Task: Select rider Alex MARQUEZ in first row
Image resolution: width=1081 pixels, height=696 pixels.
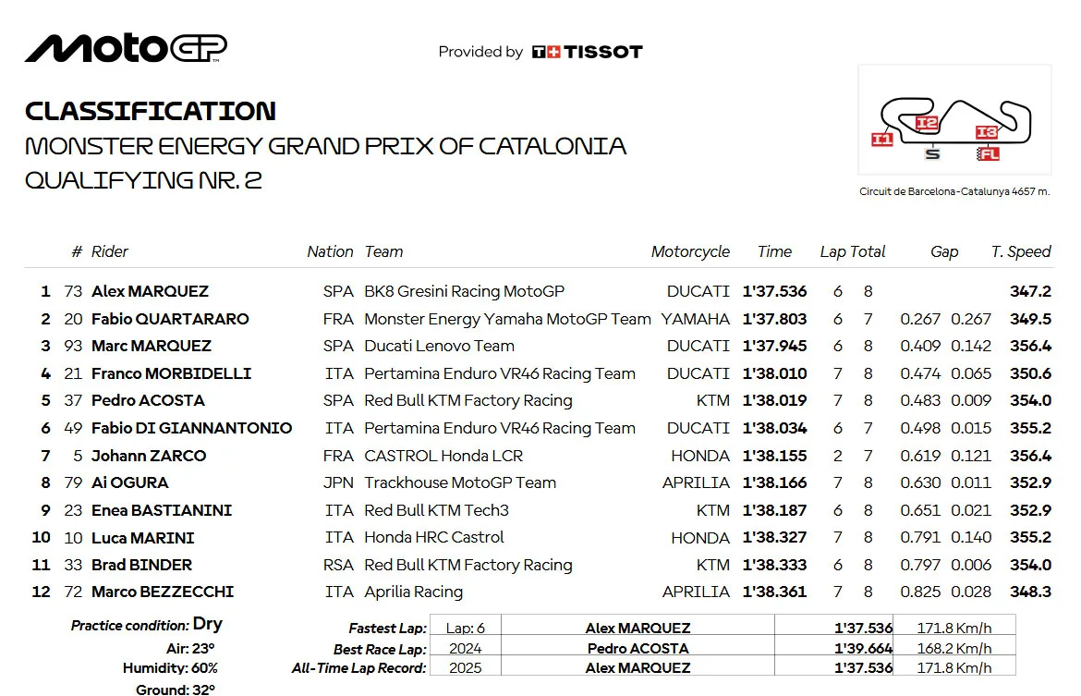Action: pyautogui.click(x=150, y=291)
